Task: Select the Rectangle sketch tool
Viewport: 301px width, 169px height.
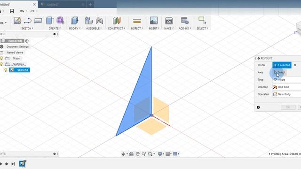Action: 38,21
